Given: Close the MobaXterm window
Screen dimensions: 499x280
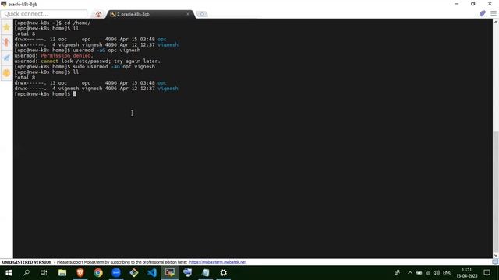Looking at the screenshot, I should point(490,4).
